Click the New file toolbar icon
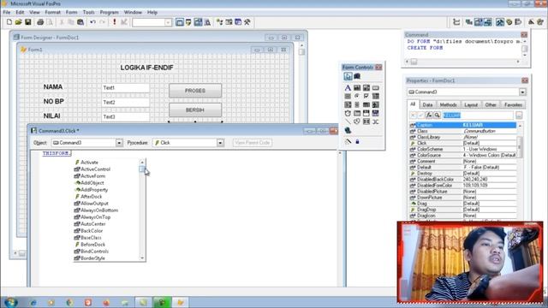 point(9,22)
